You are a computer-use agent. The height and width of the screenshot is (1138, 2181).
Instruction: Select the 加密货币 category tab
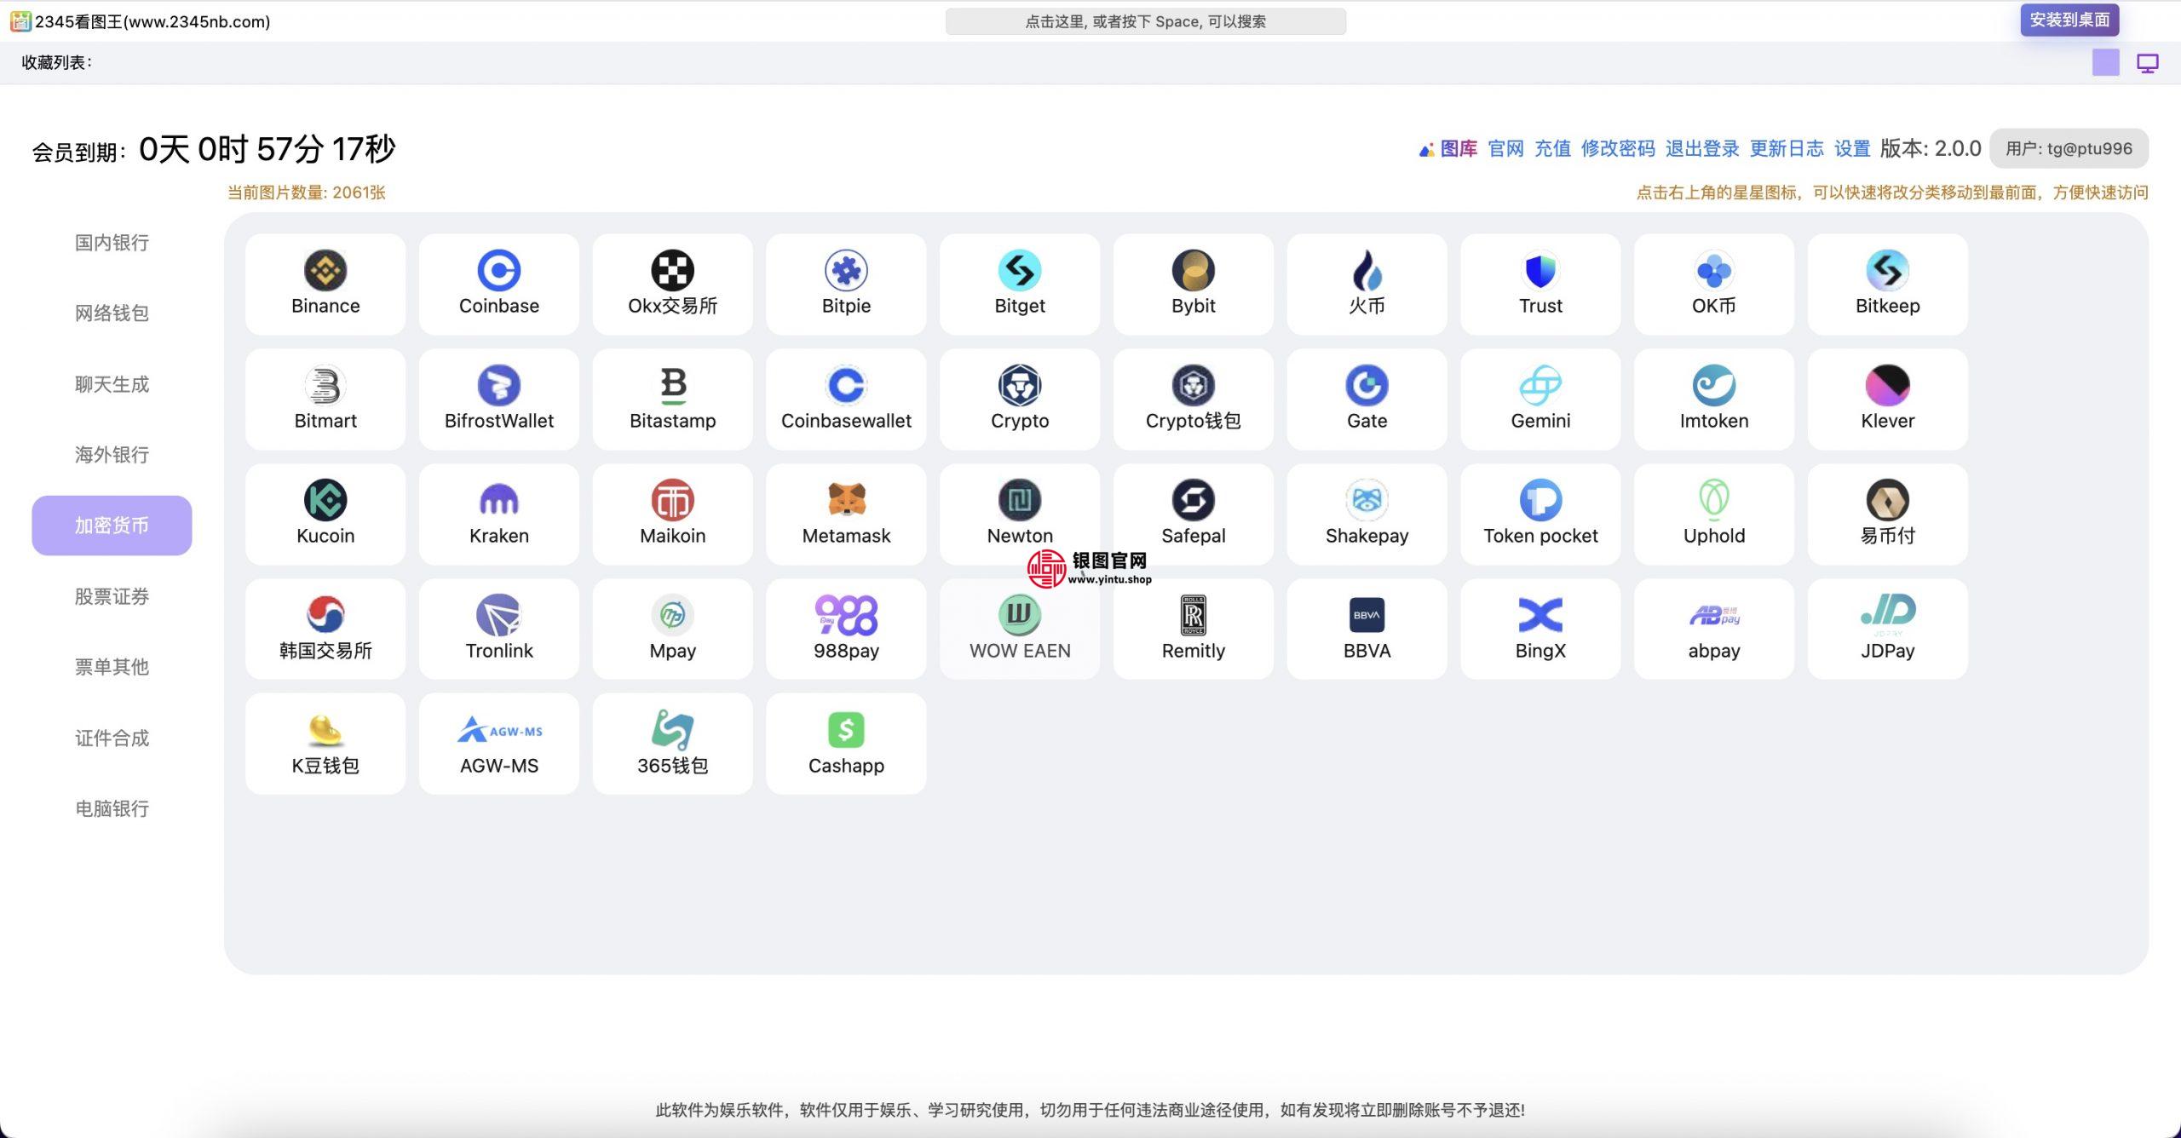point(112,526)
